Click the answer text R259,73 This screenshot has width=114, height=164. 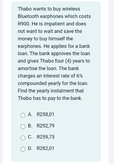[x=46, y=137]
